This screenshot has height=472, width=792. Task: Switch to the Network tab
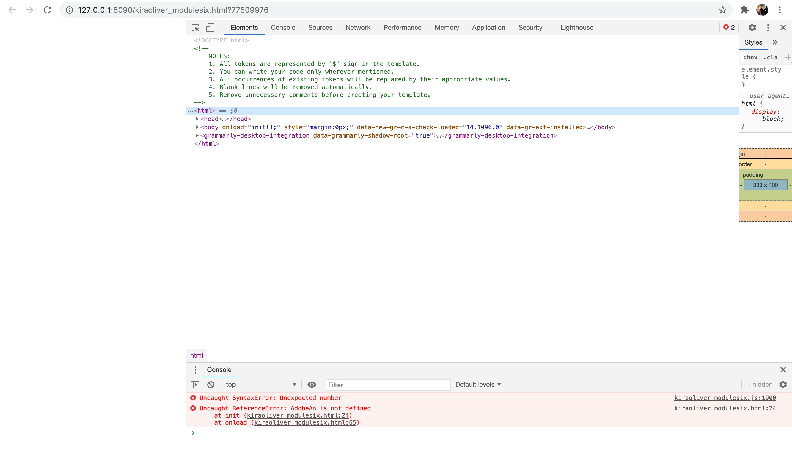[x=358, y=28]
